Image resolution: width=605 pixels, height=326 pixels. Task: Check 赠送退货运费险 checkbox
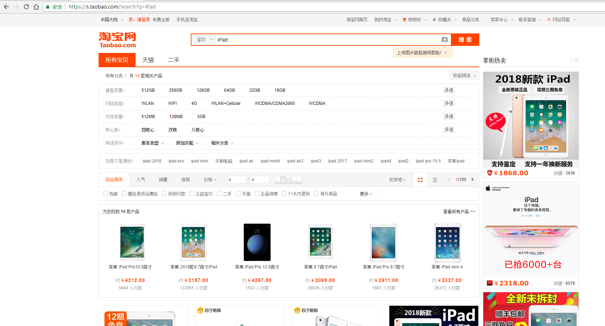[x=124, y=194]
